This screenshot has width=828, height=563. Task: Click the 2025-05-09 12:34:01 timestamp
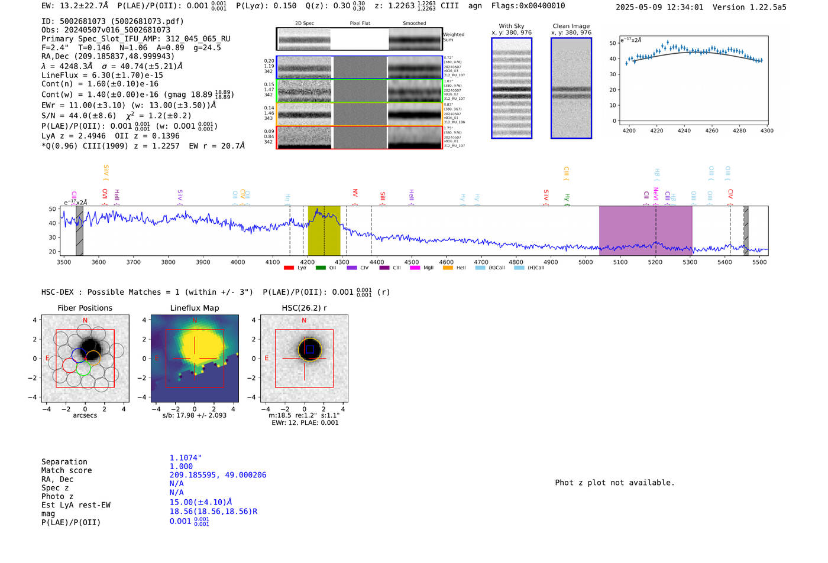coord(659,7)
